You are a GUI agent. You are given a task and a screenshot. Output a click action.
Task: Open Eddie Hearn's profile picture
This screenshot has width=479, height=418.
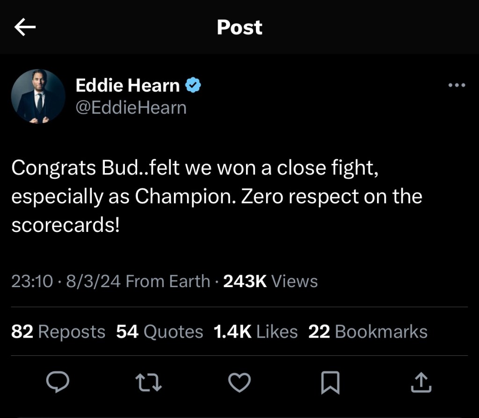38,96
